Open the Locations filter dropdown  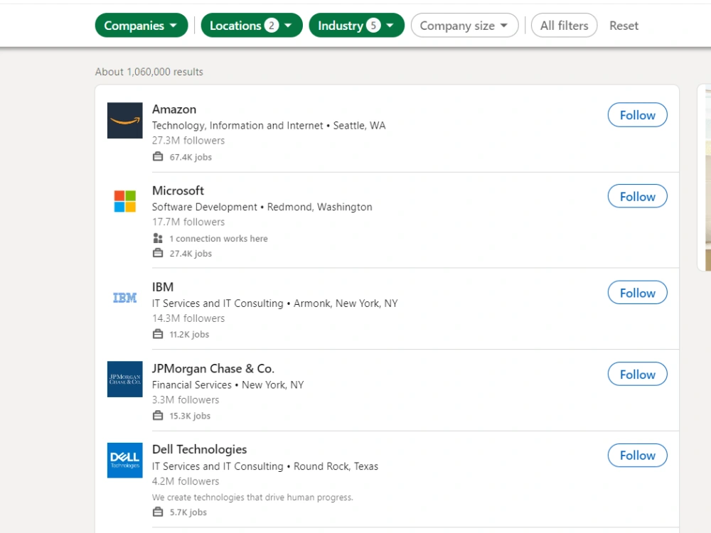(252, 25)
